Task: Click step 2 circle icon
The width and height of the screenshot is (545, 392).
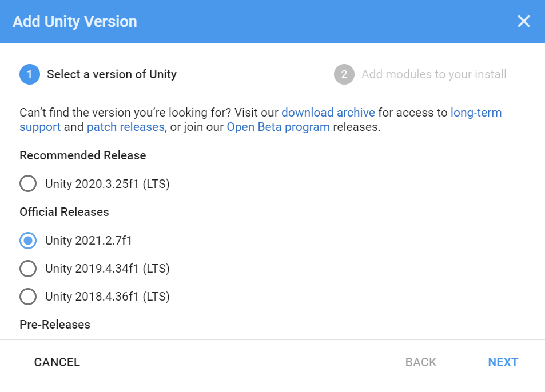Action: [344, 74]
